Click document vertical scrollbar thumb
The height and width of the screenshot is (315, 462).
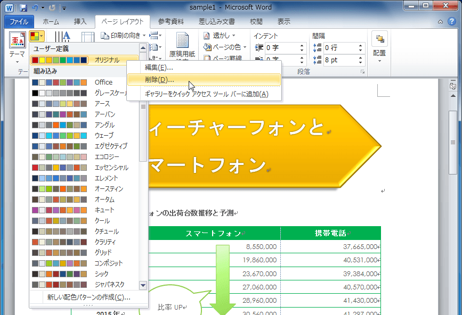[453, 143]
